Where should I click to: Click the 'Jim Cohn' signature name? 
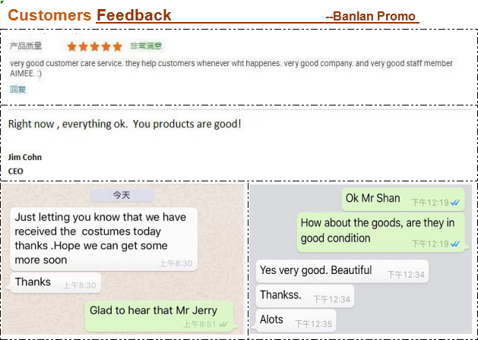(25, 157)
